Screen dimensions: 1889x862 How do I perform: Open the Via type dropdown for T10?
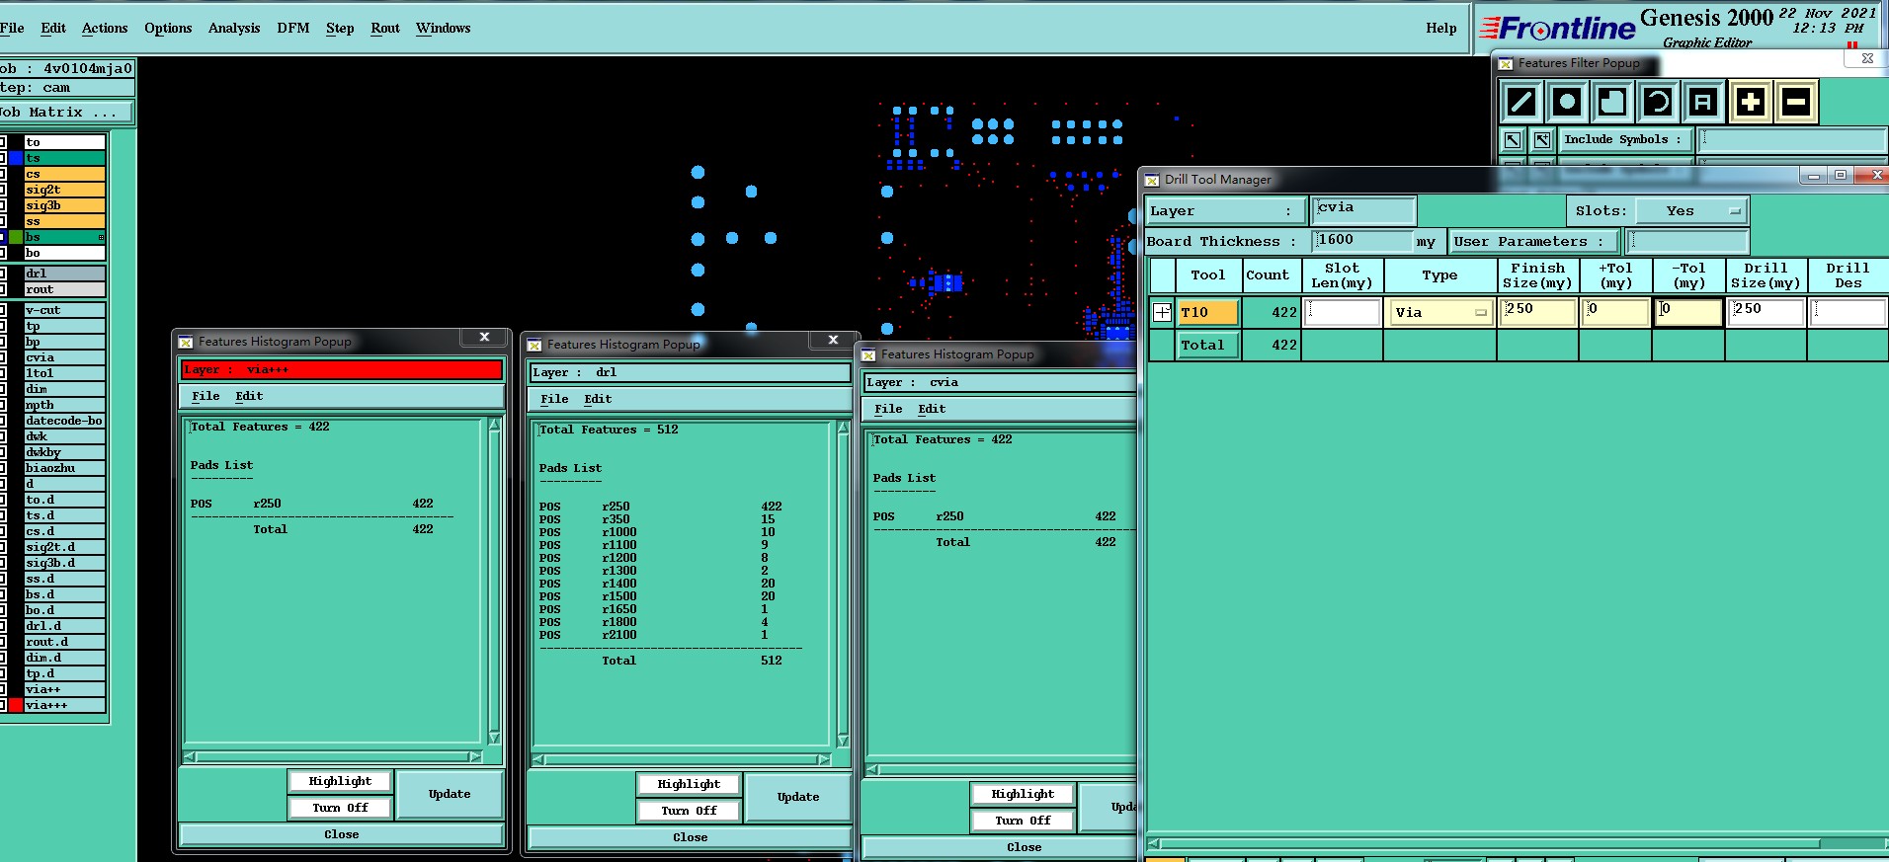click(1439, 312)
